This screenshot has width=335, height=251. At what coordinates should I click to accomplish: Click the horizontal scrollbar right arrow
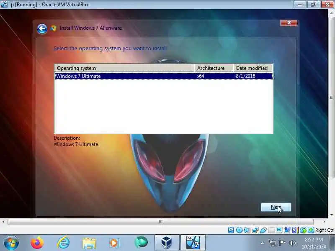324,222
